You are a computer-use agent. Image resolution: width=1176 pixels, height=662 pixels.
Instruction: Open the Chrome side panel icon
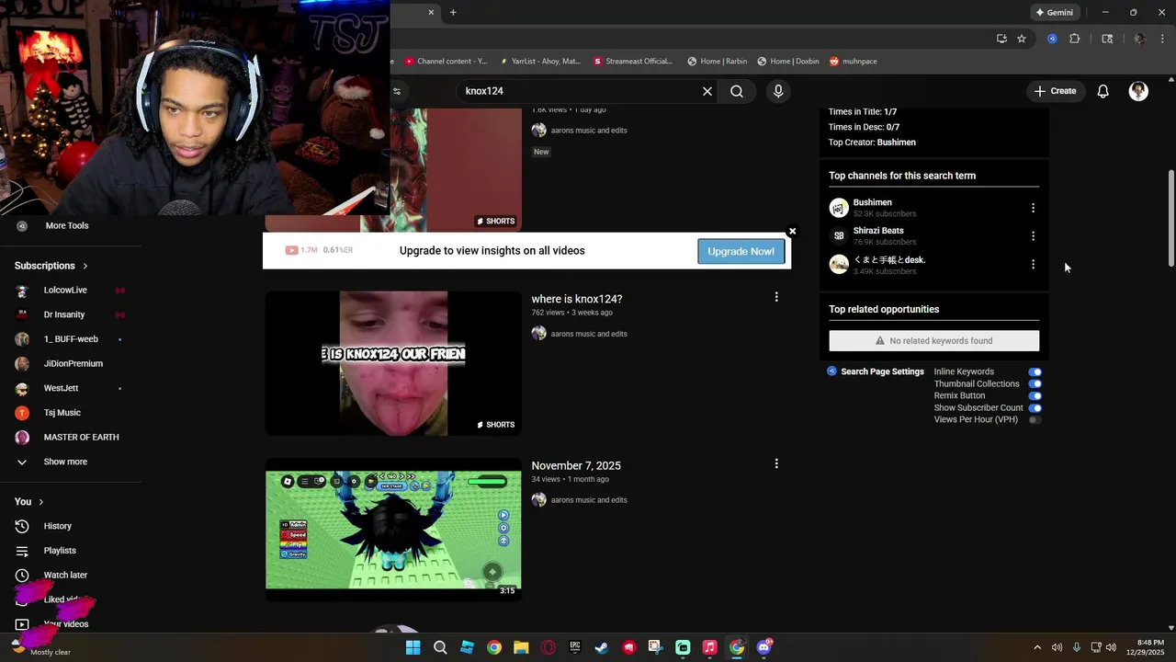(1107, 39)
